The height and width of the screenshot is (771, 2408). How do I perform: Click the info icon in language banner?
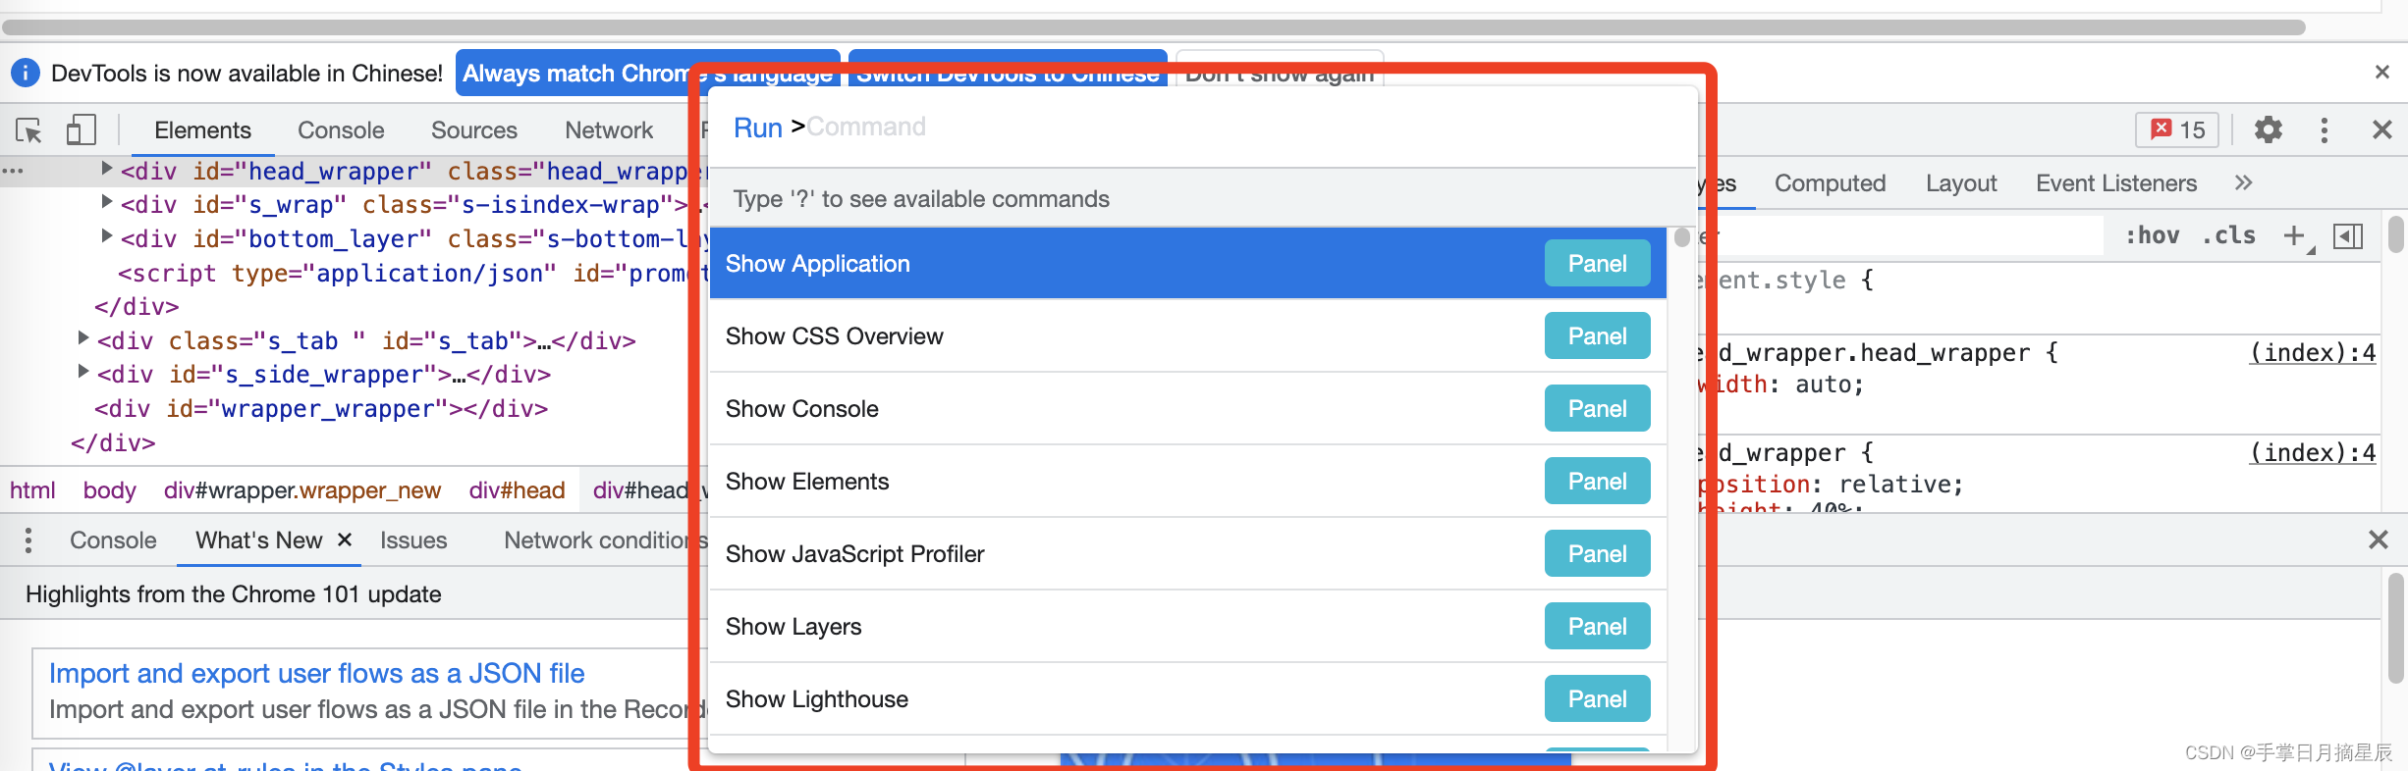point(26,73)
